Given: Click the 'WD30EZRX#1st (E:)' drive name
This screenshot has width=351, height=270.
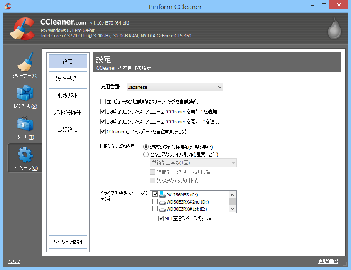Looking at the screenshot, I should [x=187, y=209].
